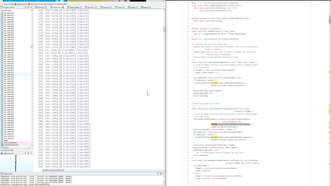Select the Regular function legend swatch
The image size is (331, 186).
click(16, 4)
